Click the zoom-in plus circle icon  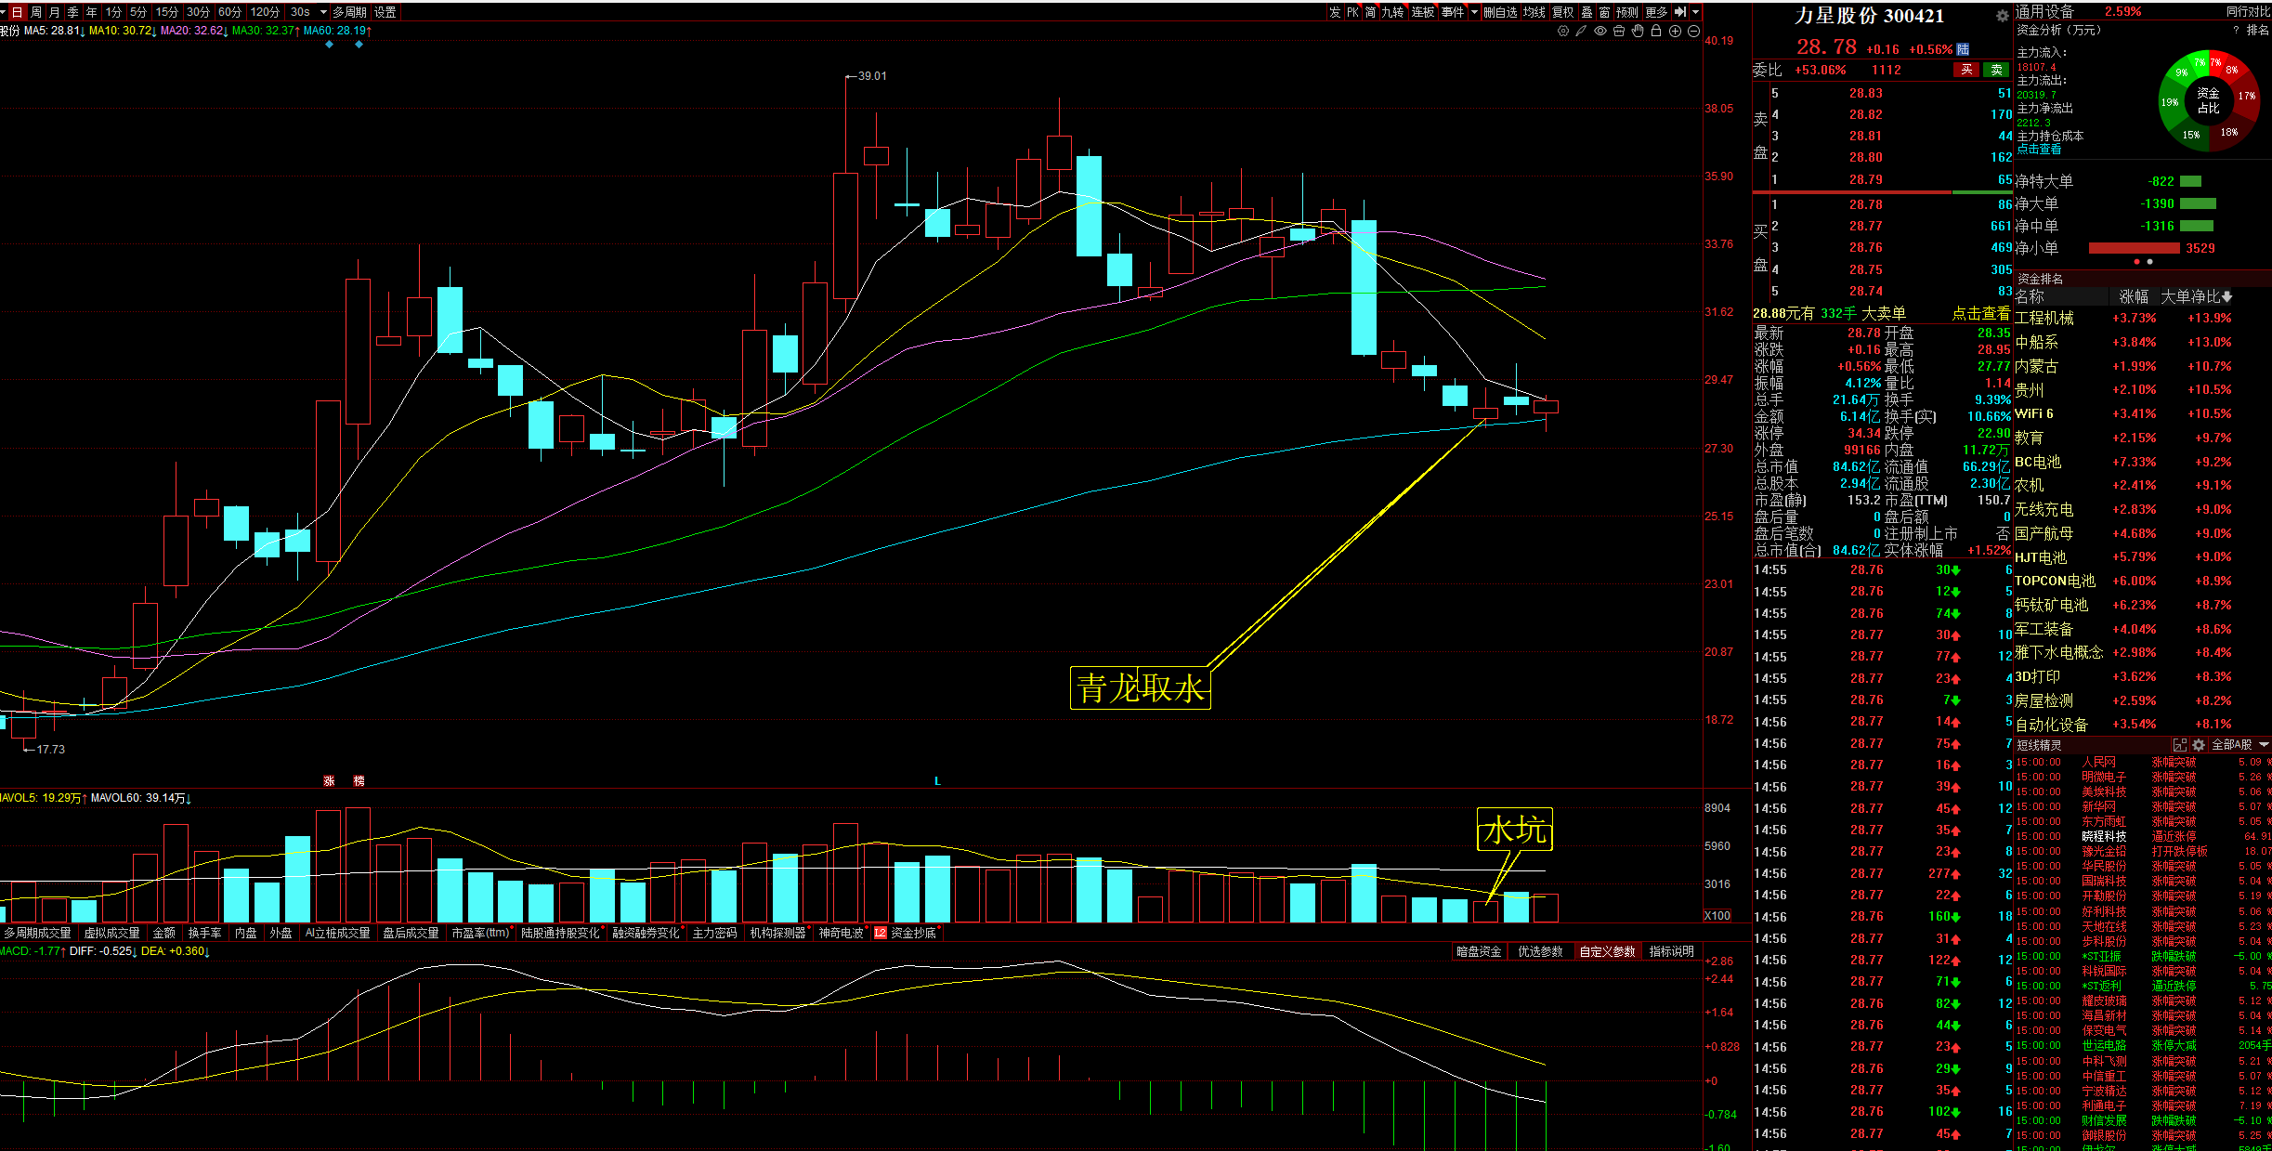click(1675, 31)
